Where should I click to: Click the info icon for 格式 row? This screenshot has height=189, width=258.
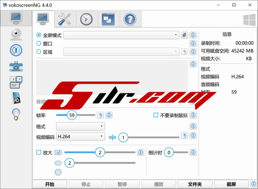point(193,126)
